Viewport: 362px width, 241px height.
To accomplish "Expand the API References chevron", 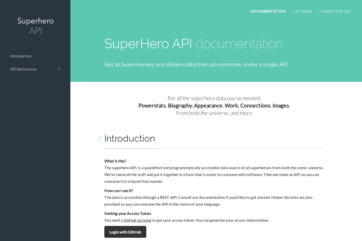I will point(59,69).
